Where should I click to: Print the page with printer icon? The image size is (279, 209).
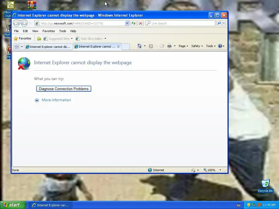(x=169, y=46)
